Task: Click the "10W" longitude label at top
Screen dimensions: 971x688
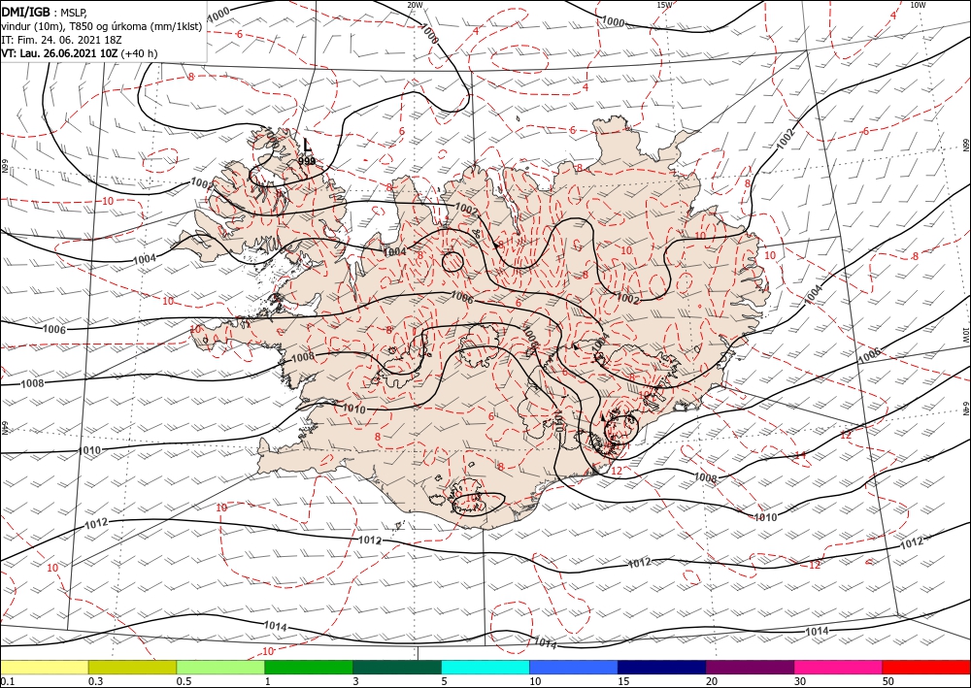Action: (x=918, y=5)
